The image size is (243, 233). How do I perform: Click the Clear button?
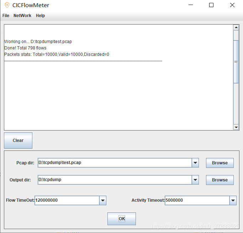click(18, 141)
